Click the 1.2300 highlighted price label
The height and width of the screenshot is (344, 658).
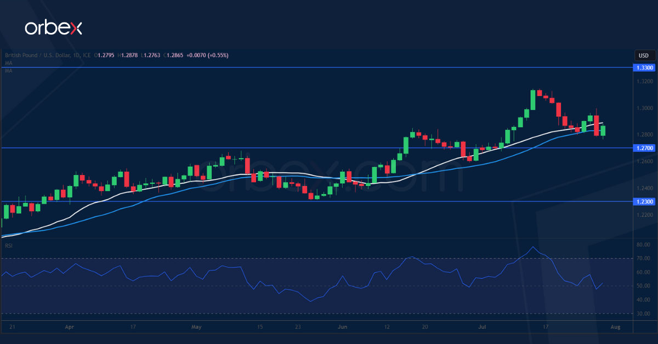(644, 202)
